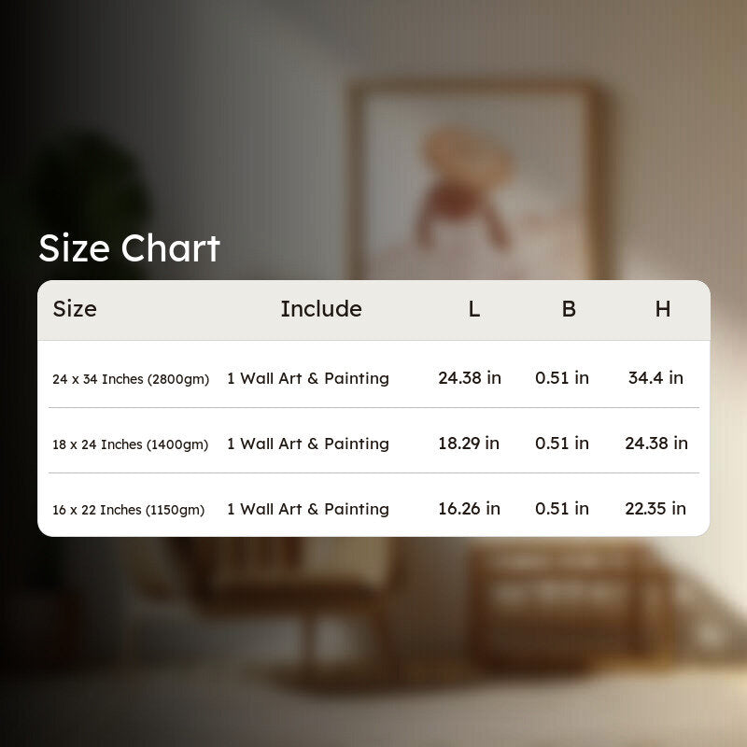Click 0.51 in breadth for 18 x 24 size
Viewport: 747px width, 747px height.
click(x=562, y=443)
